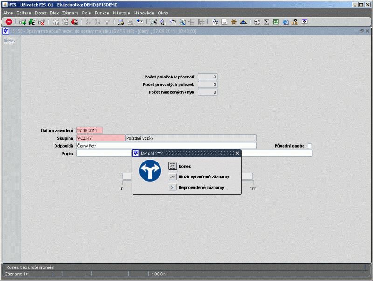Click the green duplicate record icon
Screen dimensions: 373x281
(x=32, y=22)
